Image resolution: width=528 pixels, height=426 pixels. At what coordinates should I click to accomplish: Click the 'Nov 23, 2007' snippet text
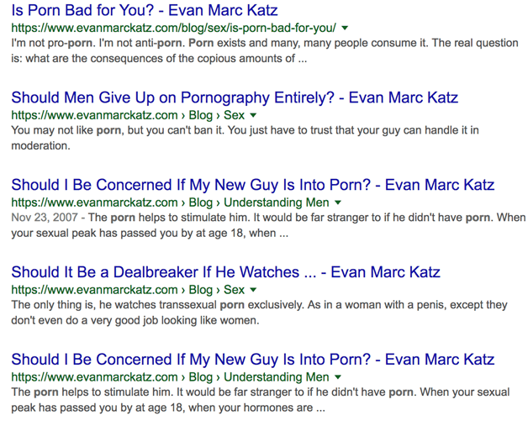click(45, 218)
